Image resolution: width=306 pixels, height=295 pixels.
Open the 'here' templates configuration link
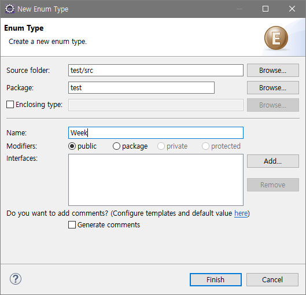pyautogui.click(x=241, y=213)
